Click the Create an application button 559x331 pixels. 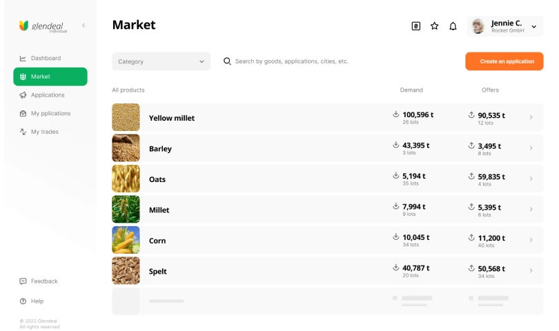tap(504, 61)
